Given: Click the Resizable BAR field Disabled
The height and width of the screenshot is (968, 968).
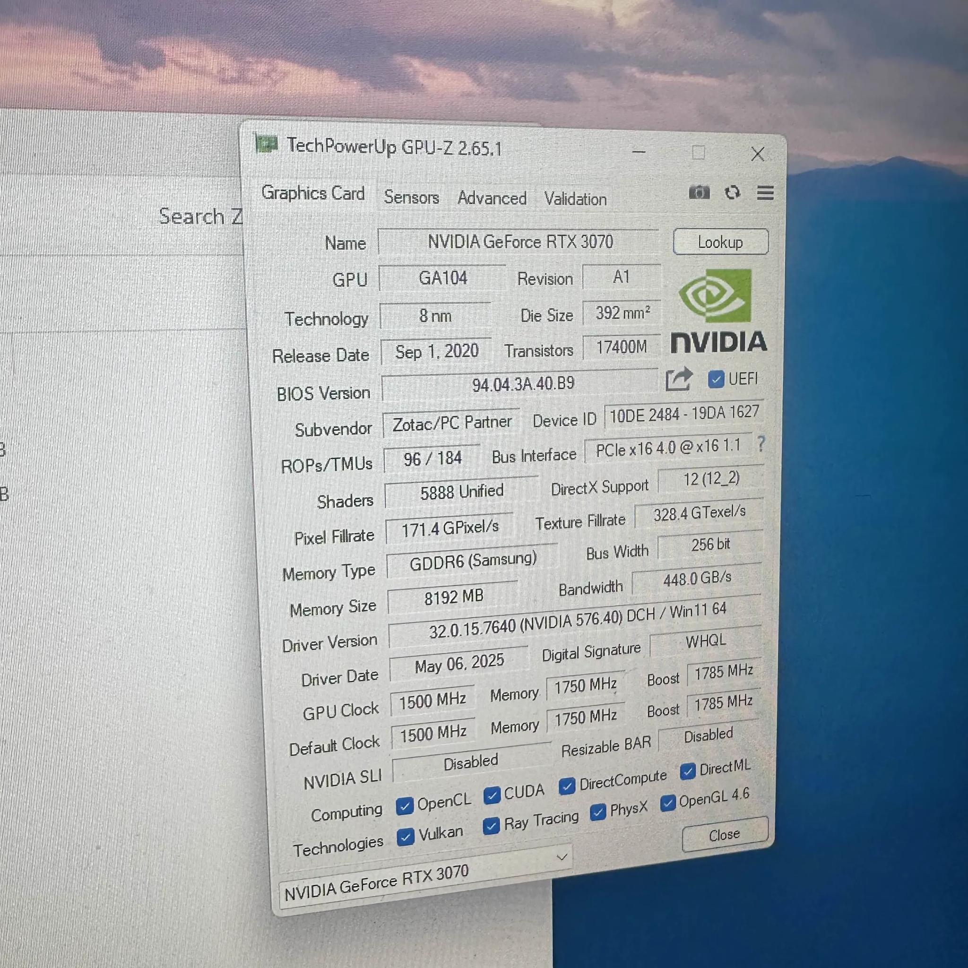Looking at the screenshot, I should coord(709,735).
